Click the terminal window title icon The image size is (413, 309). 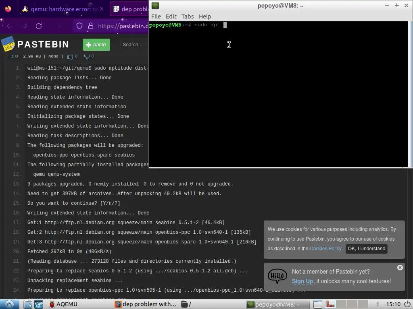155,6
